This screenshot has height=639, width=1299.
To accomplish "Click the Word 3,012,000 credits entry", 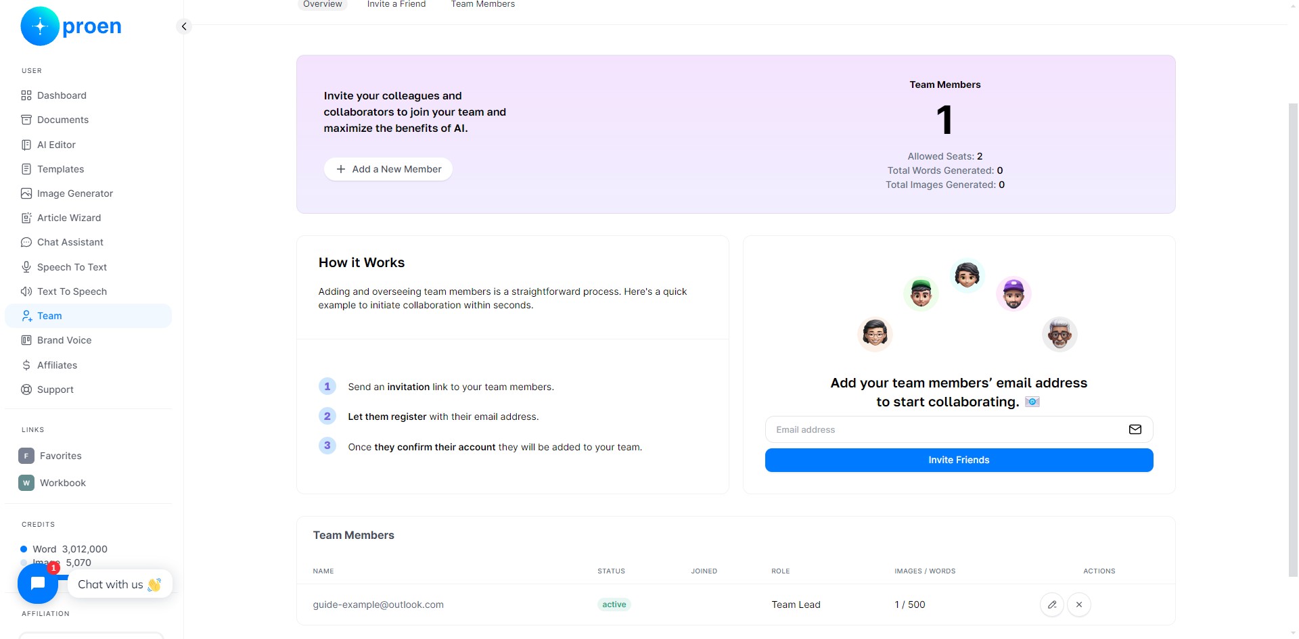I will coord(64,549).
